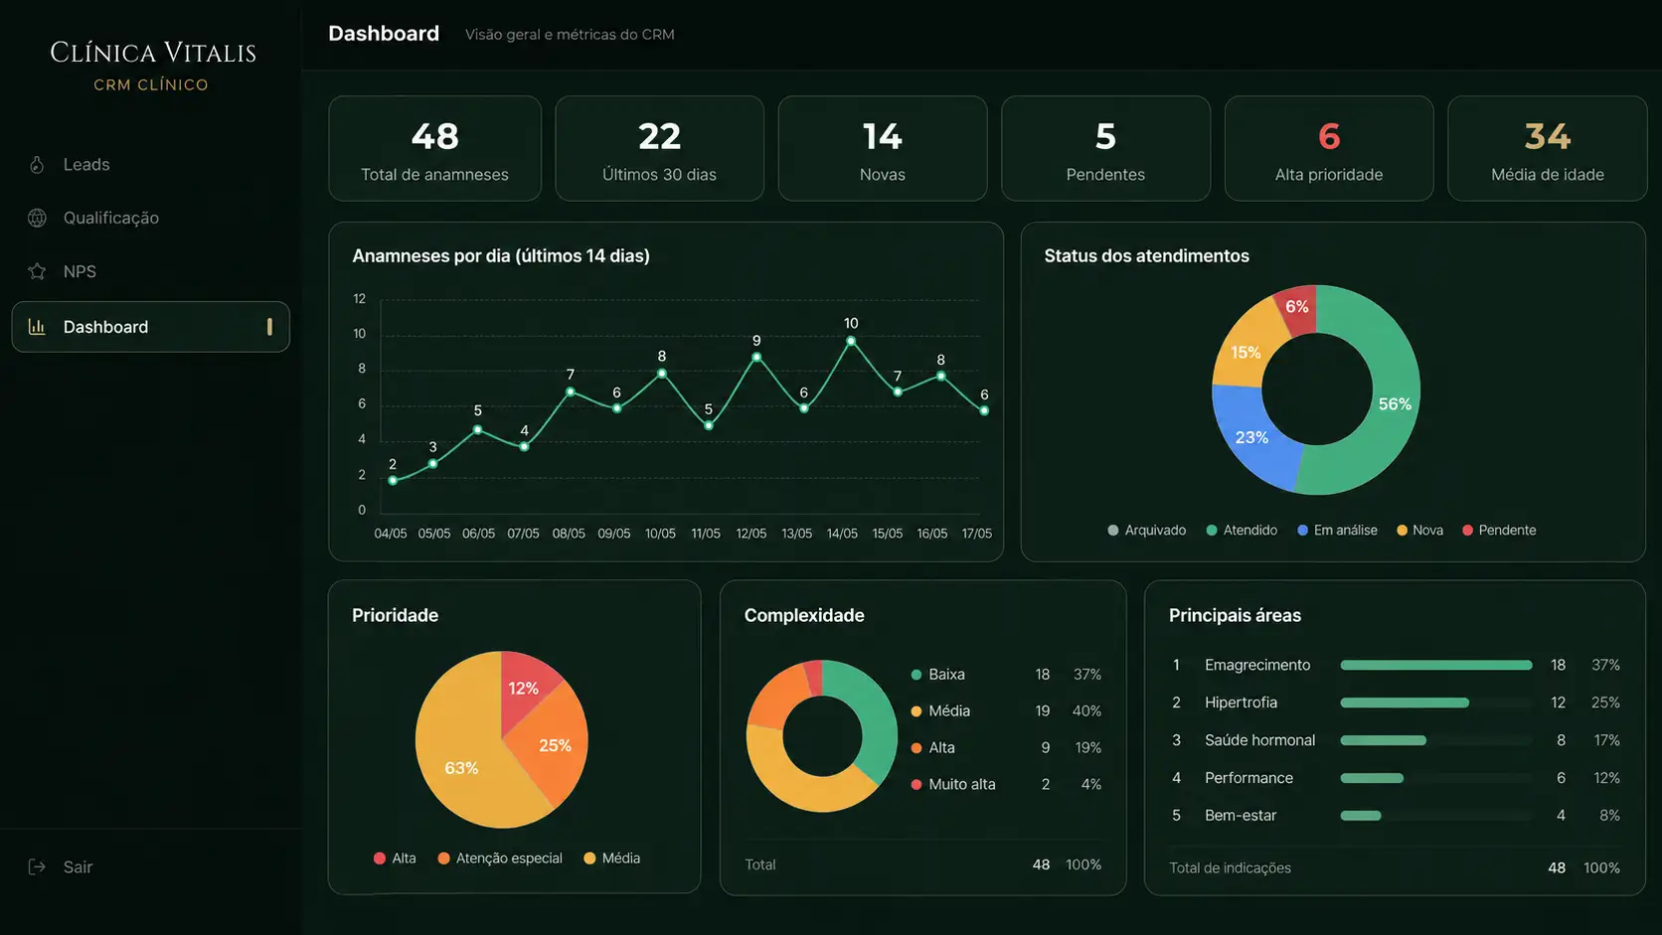
Task: Toggle Alta legend in Prioridade chart
Action: coord(395,858)
